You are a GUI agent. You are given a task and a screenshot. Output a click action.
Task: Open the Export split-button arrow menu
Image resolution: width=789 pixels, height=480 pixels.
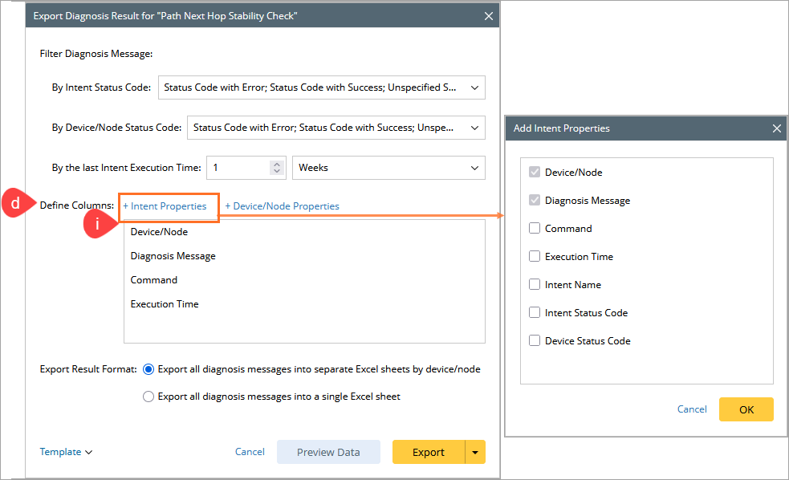point(475,452)
